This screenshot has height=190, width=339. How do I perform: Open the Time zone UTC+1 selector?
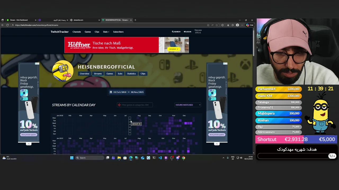(198, 31)
